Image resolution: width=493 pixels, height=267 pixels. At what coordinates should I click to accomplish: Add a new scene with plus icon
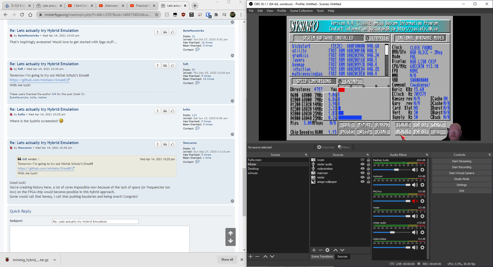click(251, 256)
